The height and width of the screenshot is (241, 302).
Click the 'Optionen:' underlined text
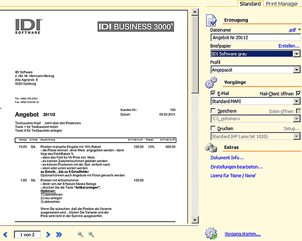point(48,191)
